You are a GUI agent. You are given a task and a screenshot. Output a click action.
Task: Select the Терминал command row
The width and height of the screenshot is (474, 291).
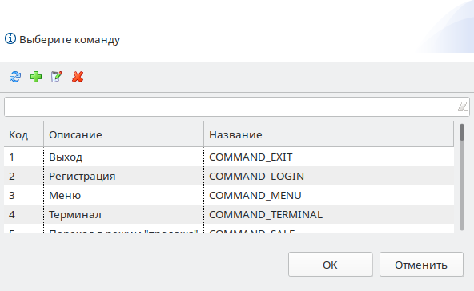(x=229, y=214)
